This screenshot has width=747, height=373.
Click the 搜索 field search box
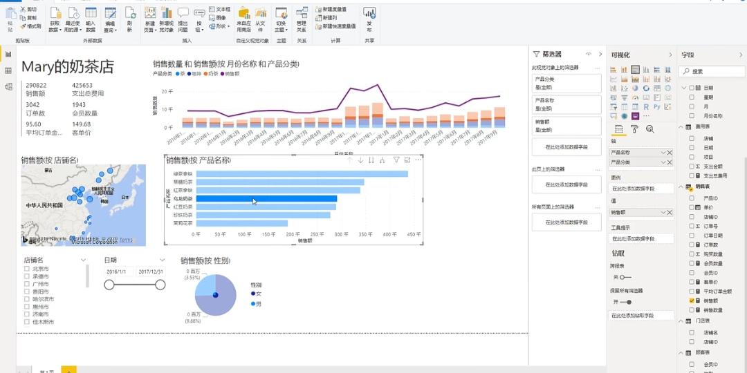pyautogui.click(x=712, y=71)
